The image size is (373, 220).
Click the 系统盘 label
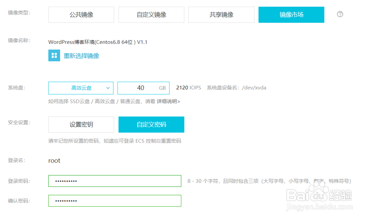coord(16,88)
